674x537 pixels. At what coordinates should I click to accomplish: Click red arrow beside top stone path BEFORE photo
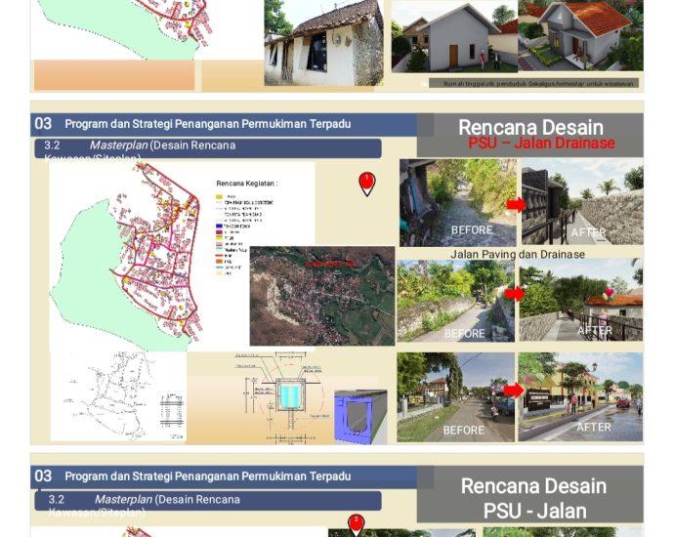(x=516, y=205)
